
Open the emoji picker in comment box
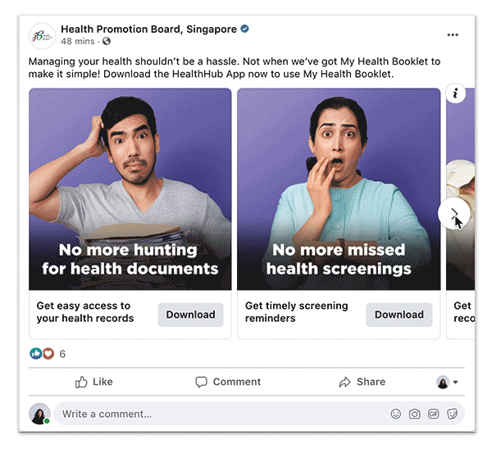(396, 414)
